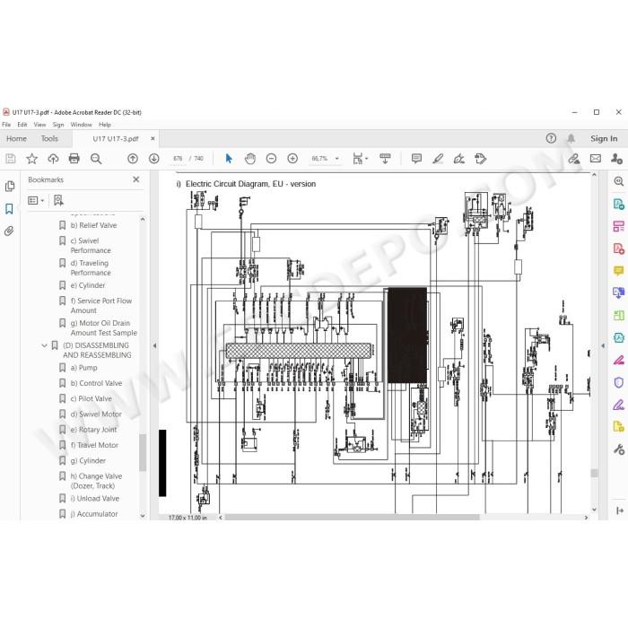The height and width of the screenshot is (628, 628).
Task: Click the share with others person icon
Action: tap(616, 159)
